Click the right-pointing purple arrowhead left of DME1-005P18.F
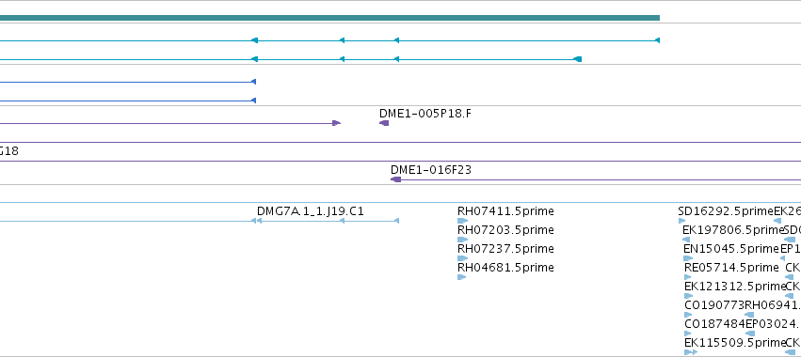Image resolution: width=801 pixels, height=357 pixels. tap(336, 123)
